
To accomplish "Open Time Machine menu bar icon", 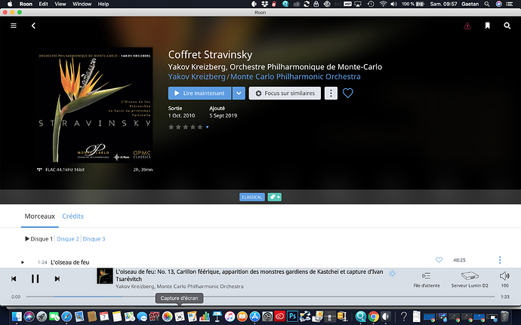I will coord(371,4).
